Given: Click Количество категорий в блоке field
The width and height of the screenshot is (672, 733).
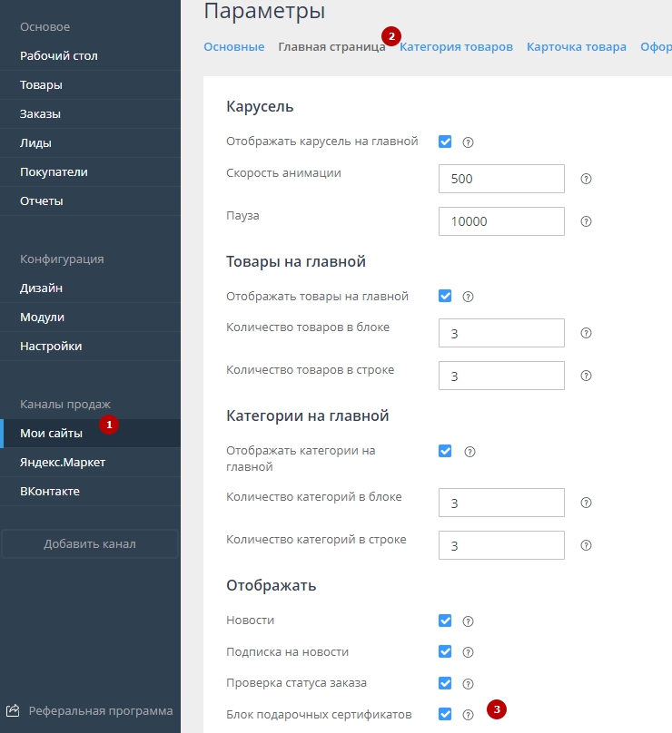Looking at the screenshot, I should 501,503.
